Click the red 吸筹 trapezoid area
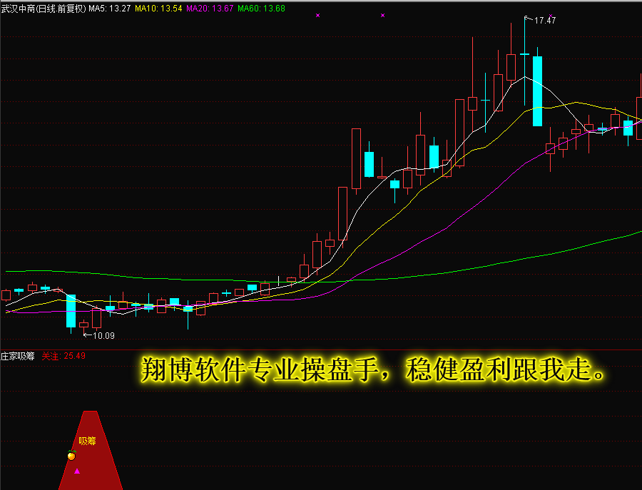 (x=91, y=450)
